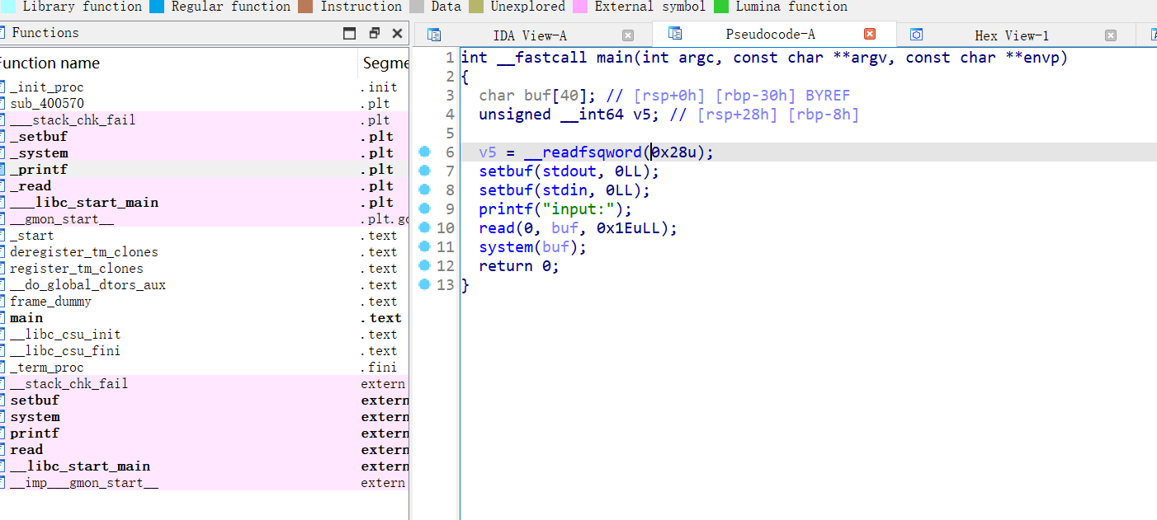The height and width of the screenshot is (520, 1157).
Task: Select _init_proc in the Functions list
Action: click(205, 87)
